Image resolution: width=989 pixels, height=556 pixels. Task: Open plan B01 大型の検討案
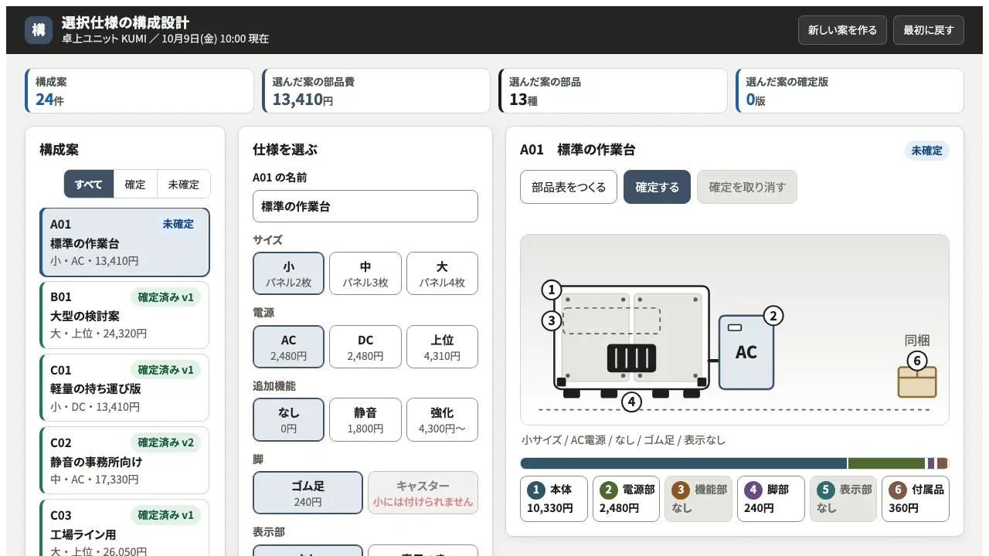click(x=124, y=315)
